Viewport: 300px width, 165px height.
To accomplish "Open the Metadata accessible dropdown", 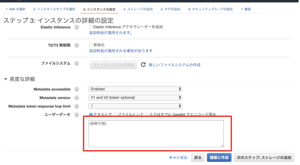I will click(135, 89).
